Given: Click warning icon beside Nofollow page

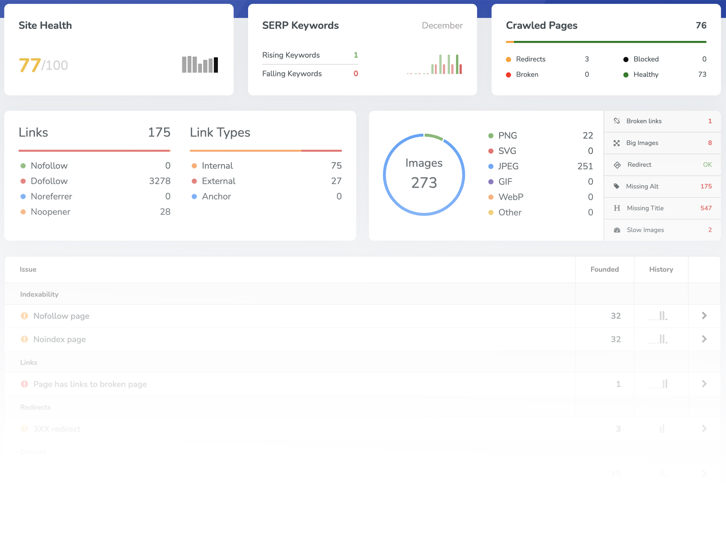Looking at the screenshot, I should (x=24, y=316).
